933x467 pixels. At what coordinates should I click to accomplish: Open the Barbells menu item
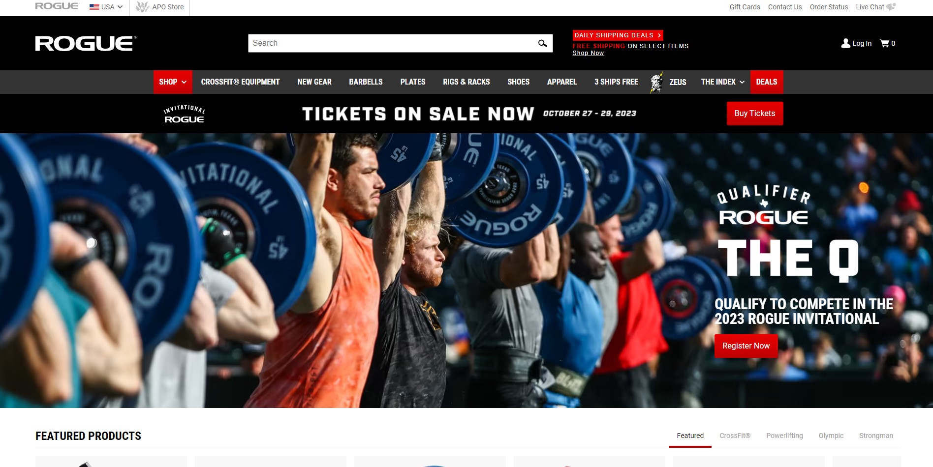tap(366, 82)
